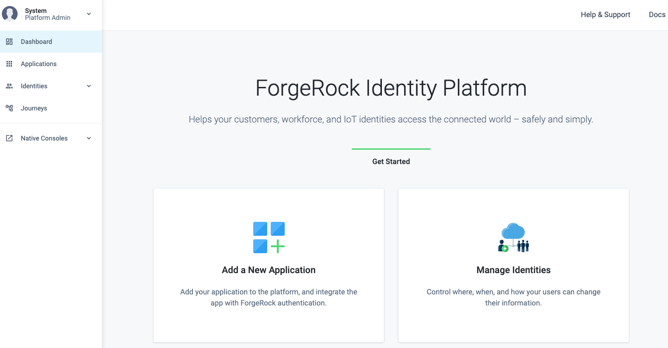Click the Get Started tab
The width and height of the screenshot is (668, 348).
pyautogui.click(x=391, y=161)
